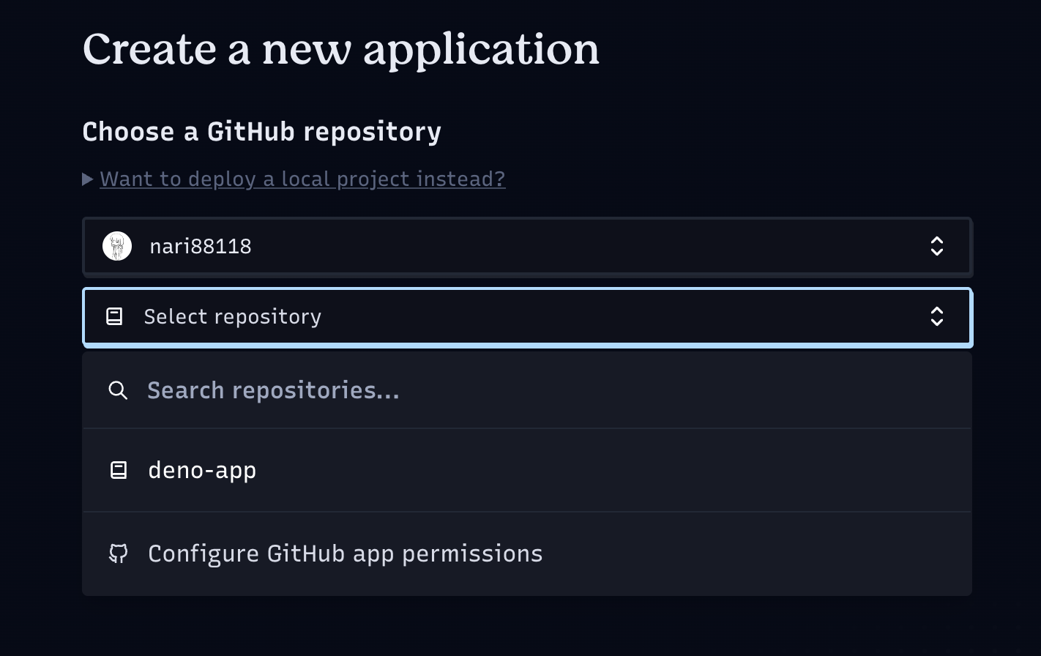1041x656 pixels.
Task: Click the nari88118 profile avatar
Action: click(x=117, y=246)
